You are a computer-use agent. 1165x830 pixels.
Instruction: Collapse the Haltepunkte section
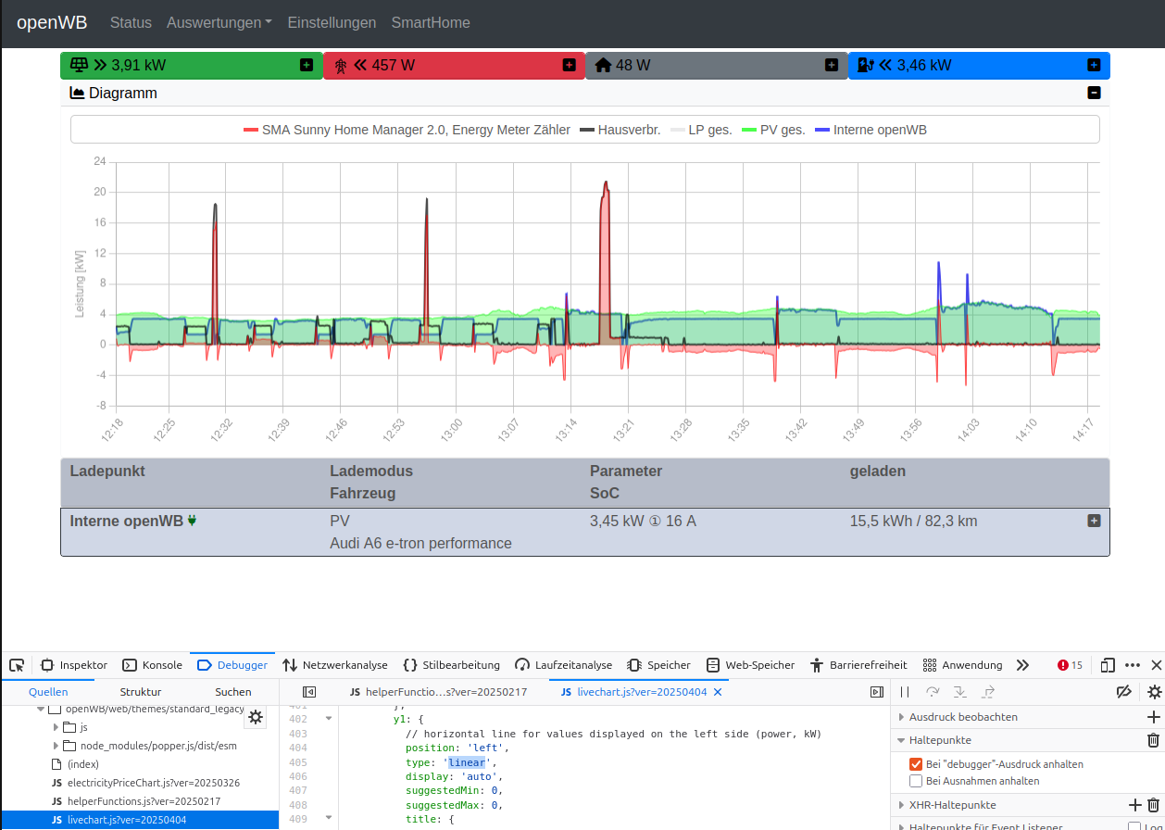(901, 739)
